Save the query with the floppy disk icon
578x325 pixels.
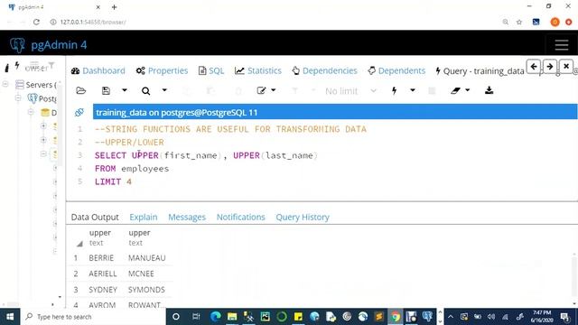coord(106,90)
